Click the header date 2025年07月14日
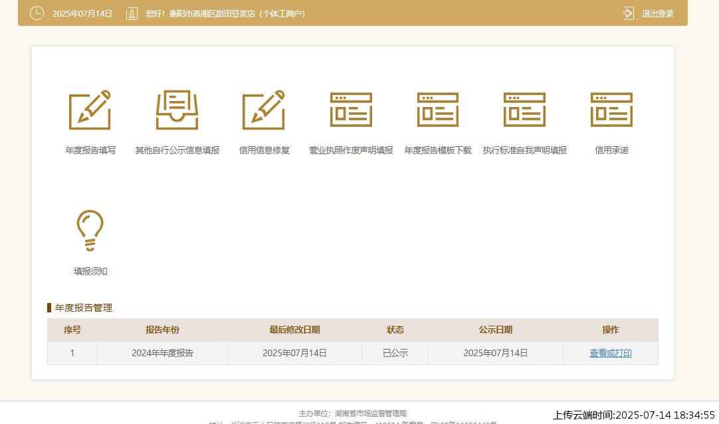 coord(82,14)
